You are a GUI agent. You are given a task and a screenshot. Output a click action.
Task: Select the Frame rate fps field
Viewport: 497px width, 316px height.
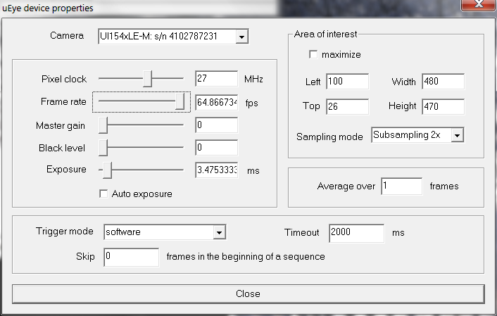[215, 103]
